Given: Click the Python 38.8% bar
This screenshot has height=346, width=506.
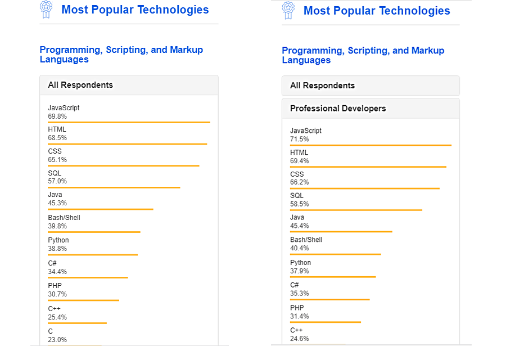Looking at the screenshot, I should pos(93,255).
